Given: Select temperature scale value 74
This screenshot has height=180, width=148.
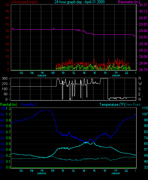Looking at the screenshot, I should point(146,138).
